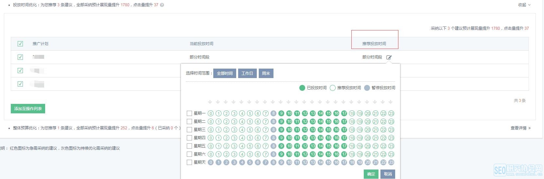Click hour 5 circle in the 星期五 row
Viewport: 544px width, 179px height.
tap(250, 146)
